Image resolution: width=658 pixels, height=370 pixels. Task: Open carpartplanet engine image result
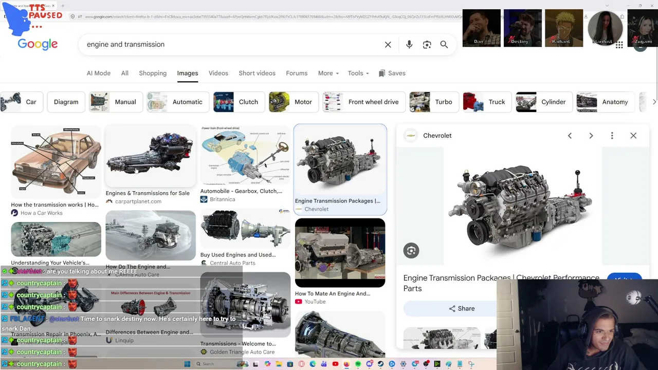tap(151, 156)
